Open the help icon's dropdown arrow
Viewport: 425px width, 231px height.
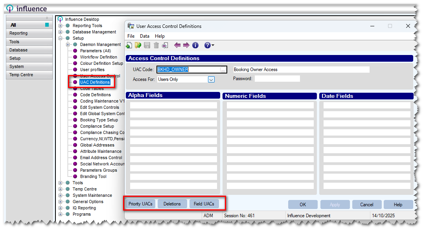(x=213, y=45)
